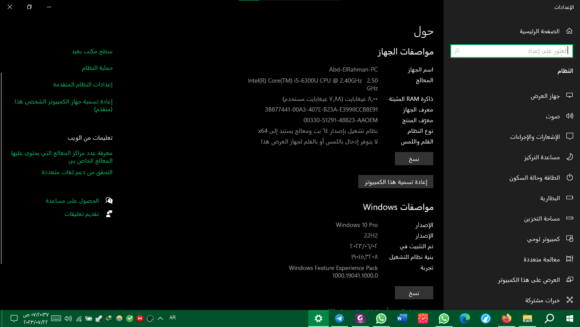Open the Wi-Fi network tray icon
This screenshot has width=580, height=327.
click(x=79, y=318)
